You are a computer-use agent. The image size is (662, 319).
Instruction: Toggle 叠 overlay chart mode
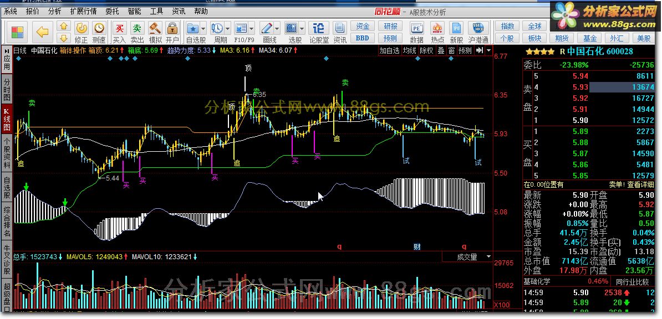[441, 50]
